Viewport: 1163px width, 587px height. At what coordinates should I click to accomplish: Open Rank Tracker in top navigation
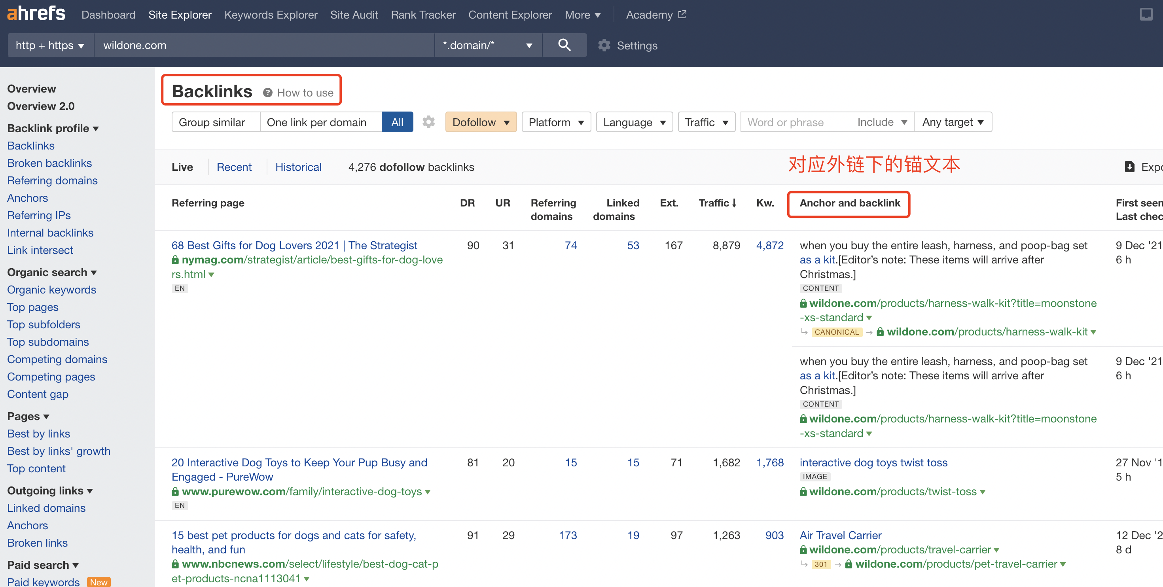point(423,15)
